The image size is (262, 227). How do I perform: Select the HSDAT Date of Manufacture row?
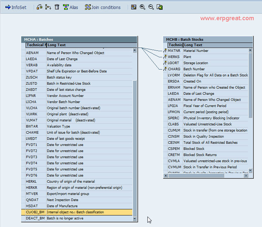77,206
